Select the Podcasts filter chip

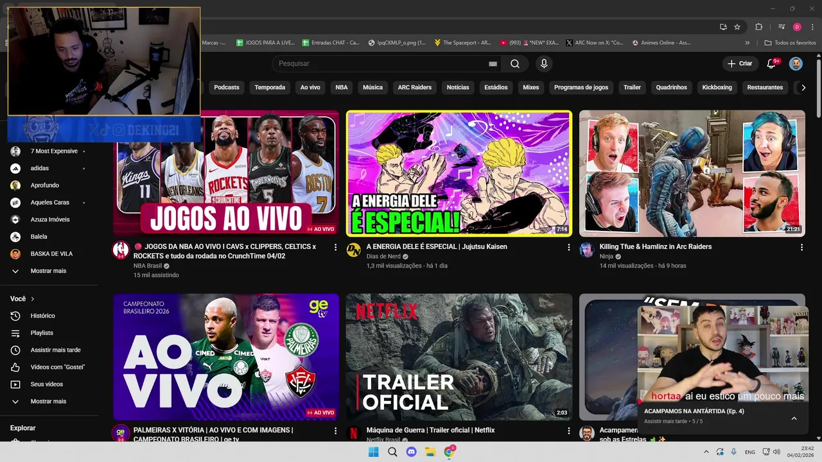tap(226, 87)
